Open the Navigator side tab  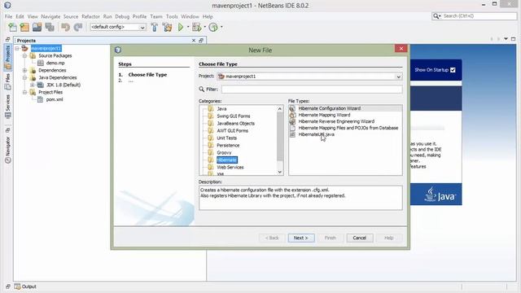point(7,150)
